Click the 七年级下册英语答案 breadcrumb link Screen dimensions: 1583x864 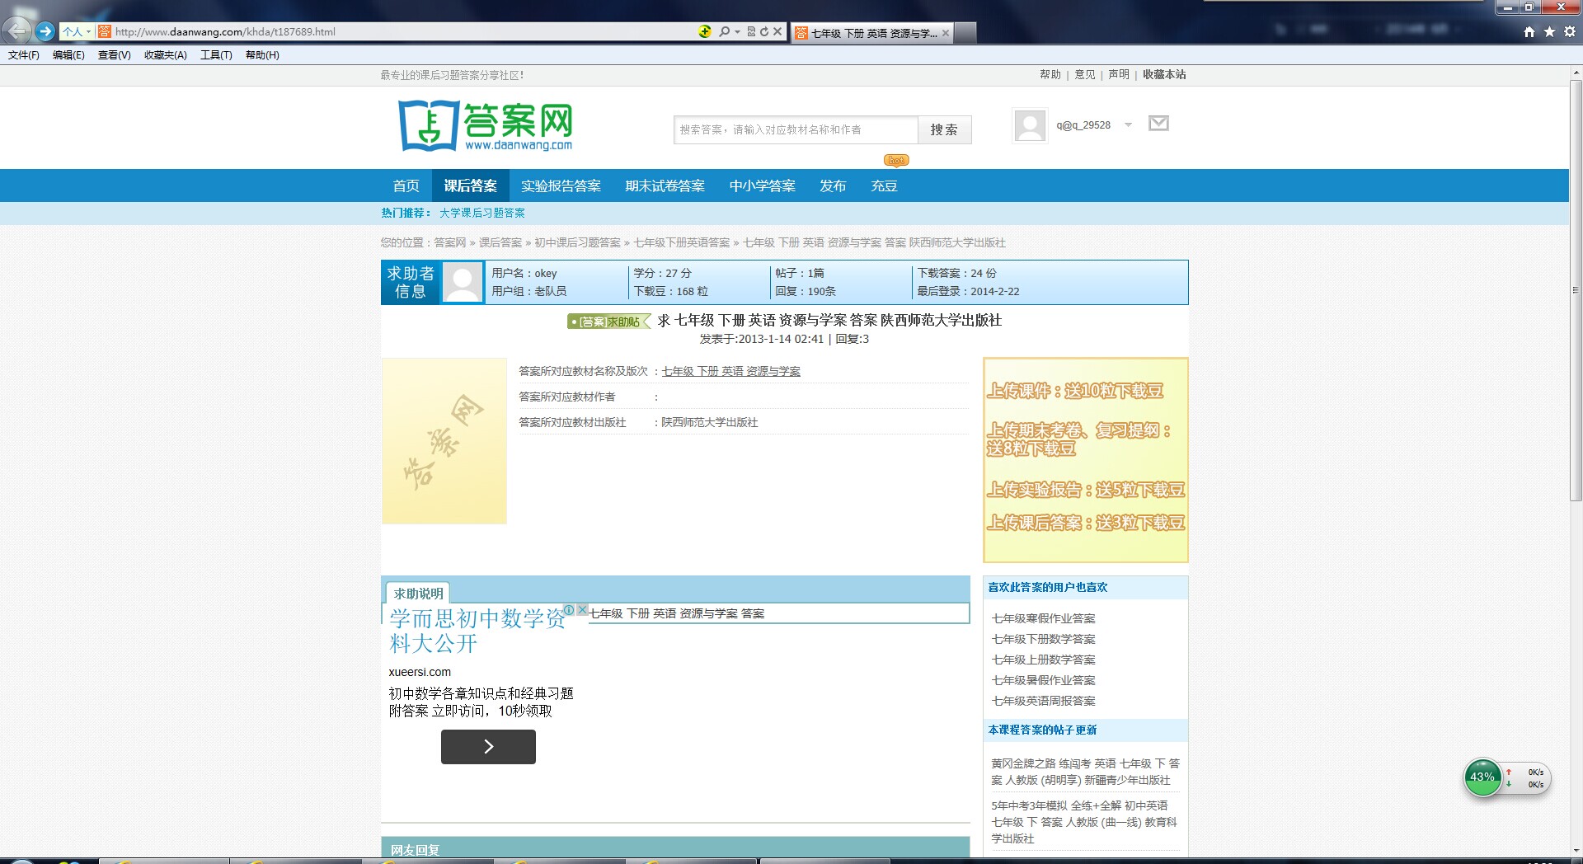[682, 242]
